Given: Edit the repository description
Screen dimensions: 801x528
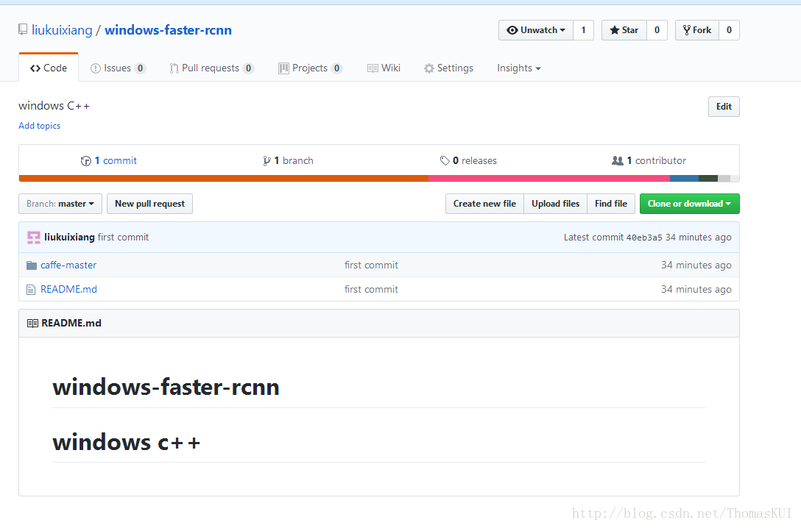Looking at the screenshot, I should coord(724,107).
